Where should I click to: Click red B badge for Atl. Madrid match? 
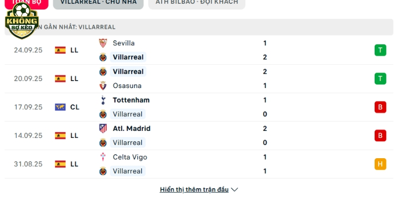[380, 135]
